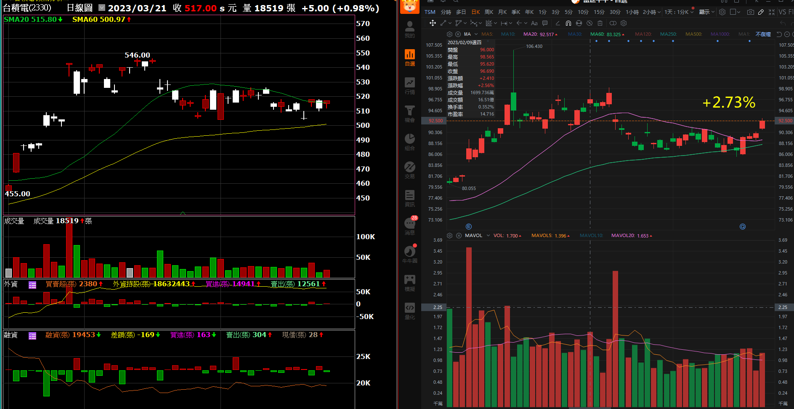Select the magnet snap drawing tool
Viewport: 794px width, 409px height.
pyautogui.click(x=568, y=23)
